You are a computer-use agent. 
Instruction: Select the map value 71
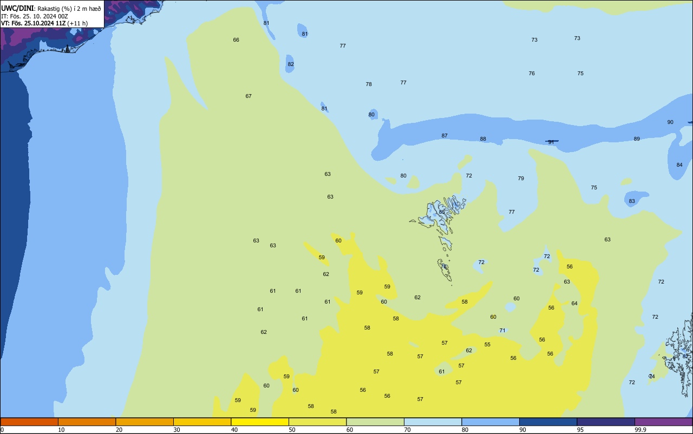click(502, 331)
